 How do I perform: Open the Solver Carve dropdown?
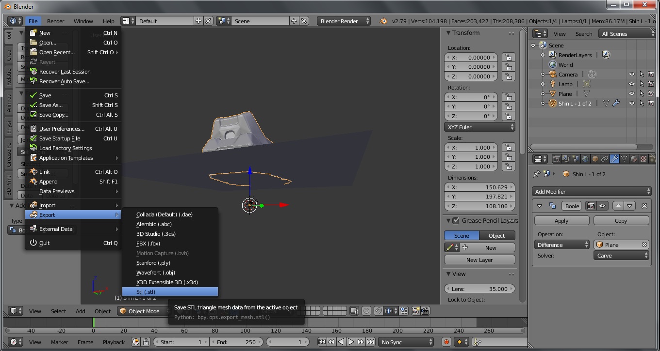click(621, 255)
